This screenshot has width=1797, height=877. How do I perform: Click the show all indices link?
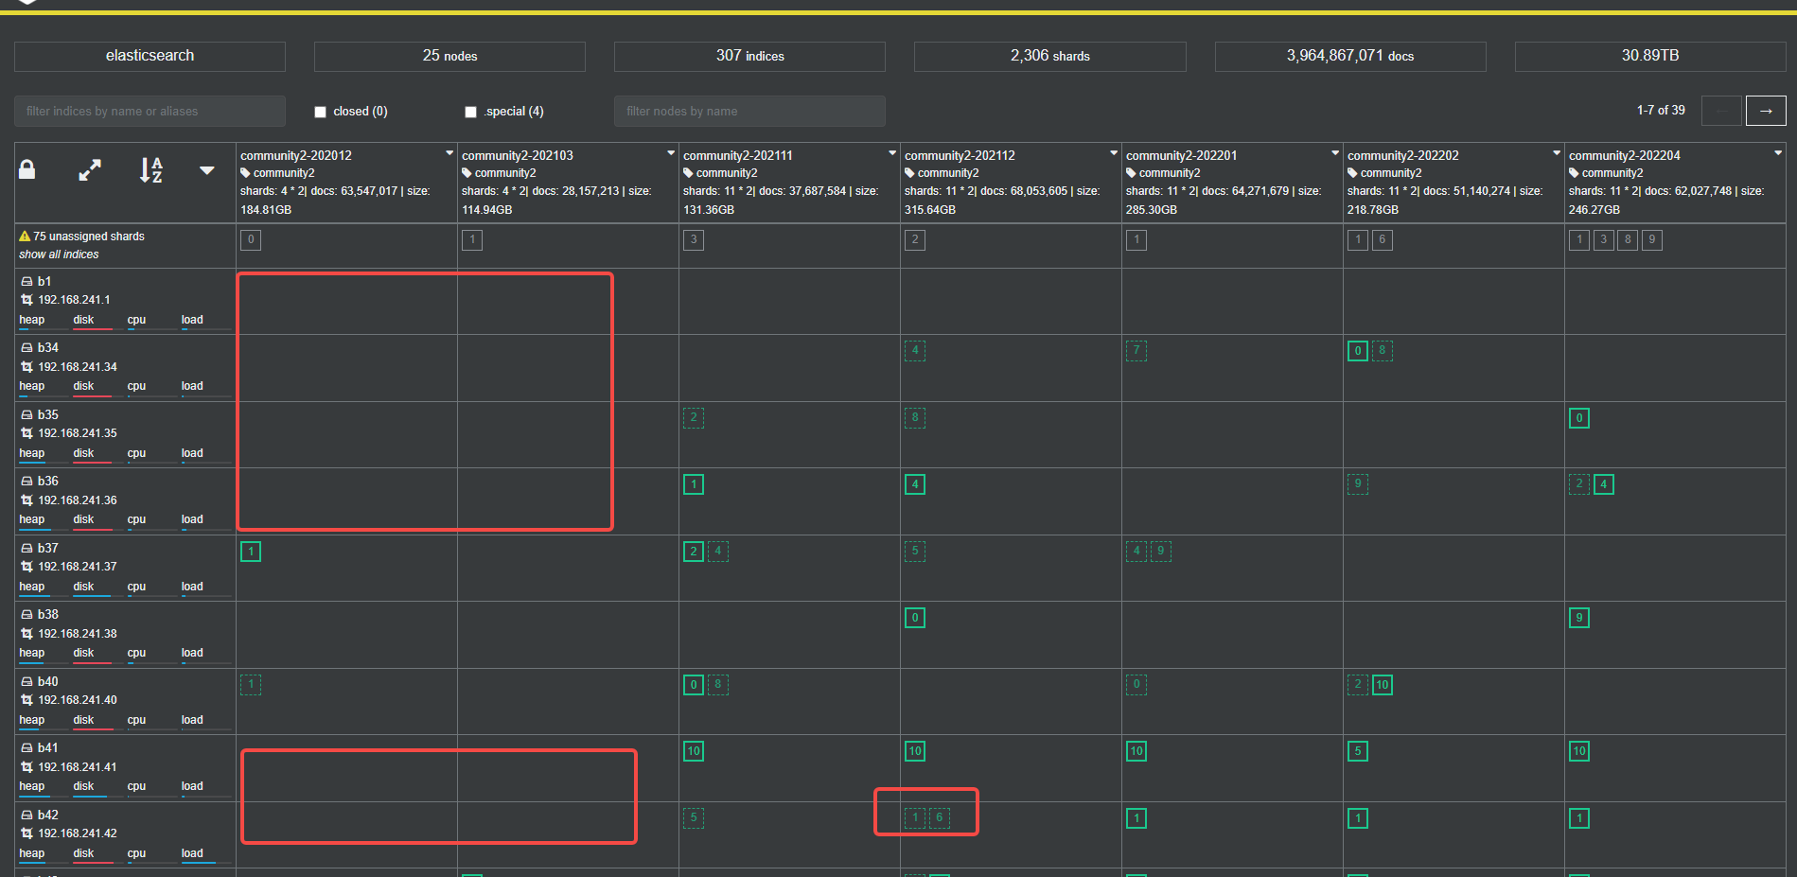59,254
